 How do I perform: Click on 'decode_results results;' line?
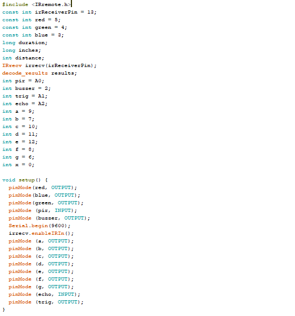tap(39, 73)
